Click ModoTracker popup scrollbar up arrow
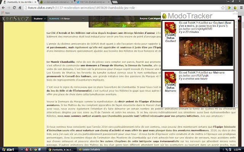This screenshot has height=152, width=244. coord(236,21)
